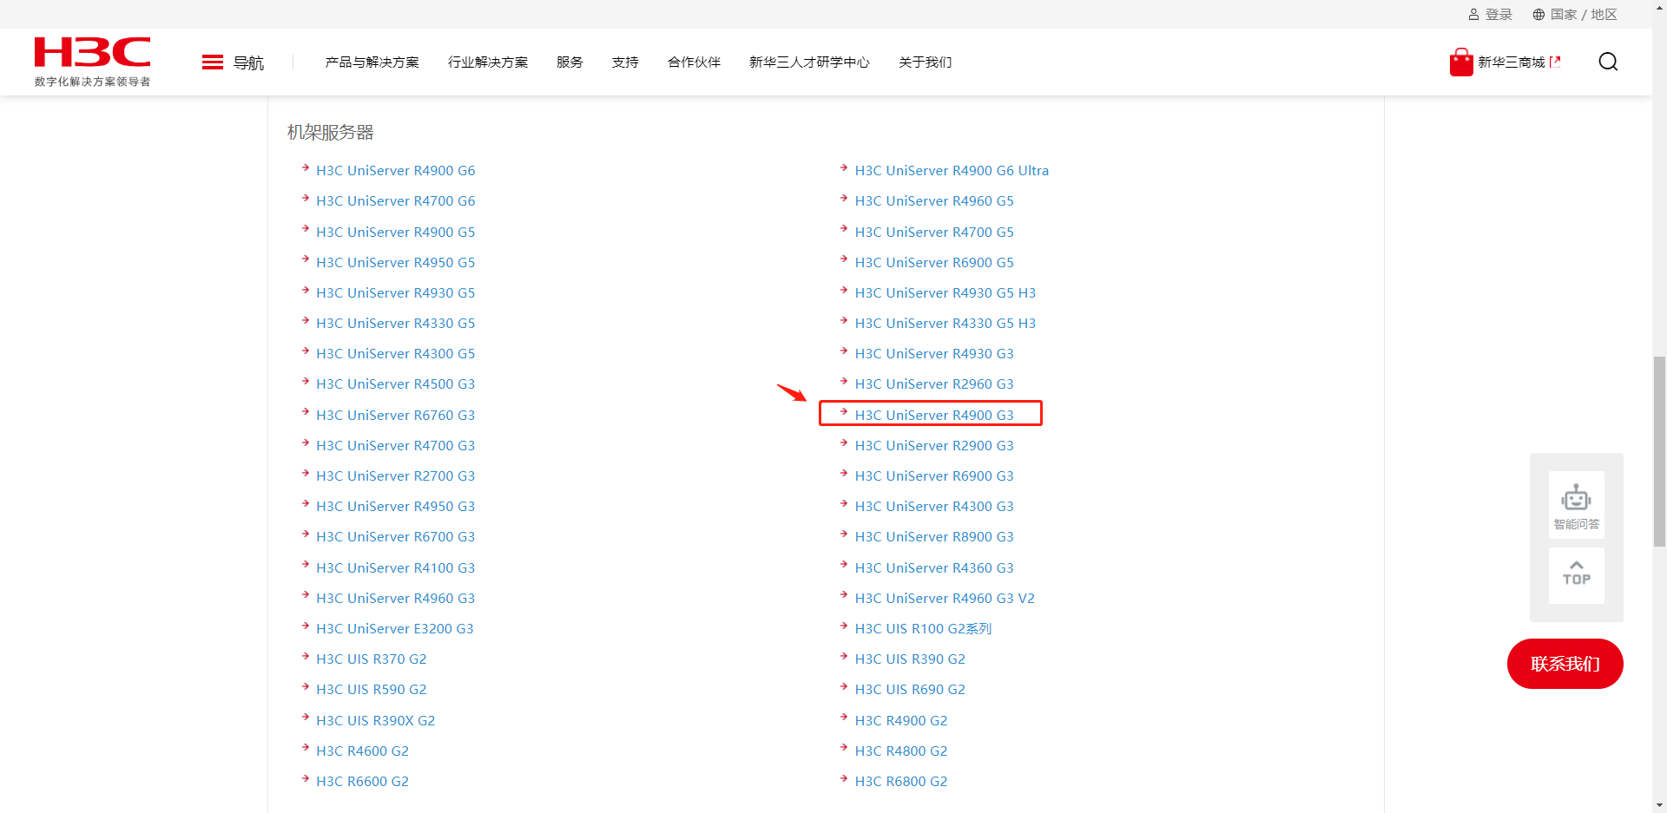
Task: Open H3C R4600 G2 link
Action: click(362, 751)
